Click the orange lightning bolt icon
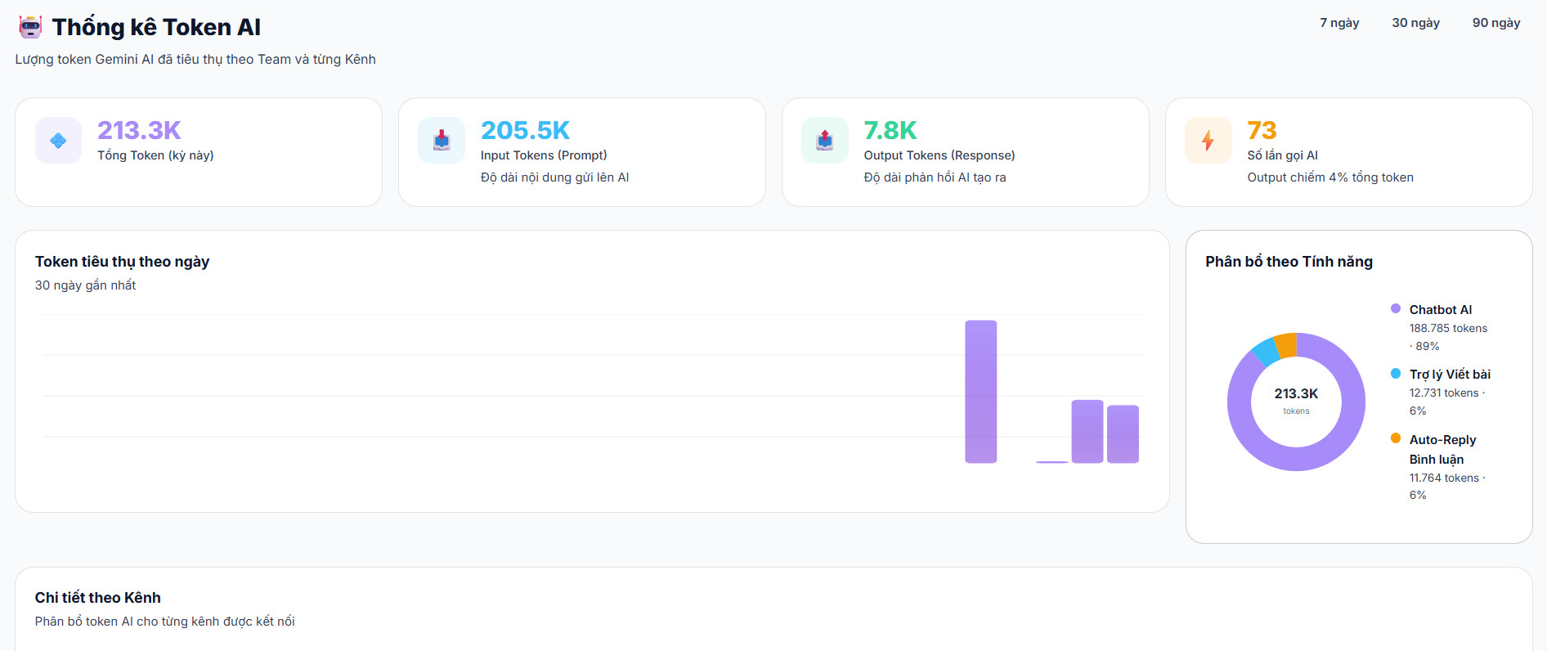Screen dimensions: 1547x651 coord(1208,140)
